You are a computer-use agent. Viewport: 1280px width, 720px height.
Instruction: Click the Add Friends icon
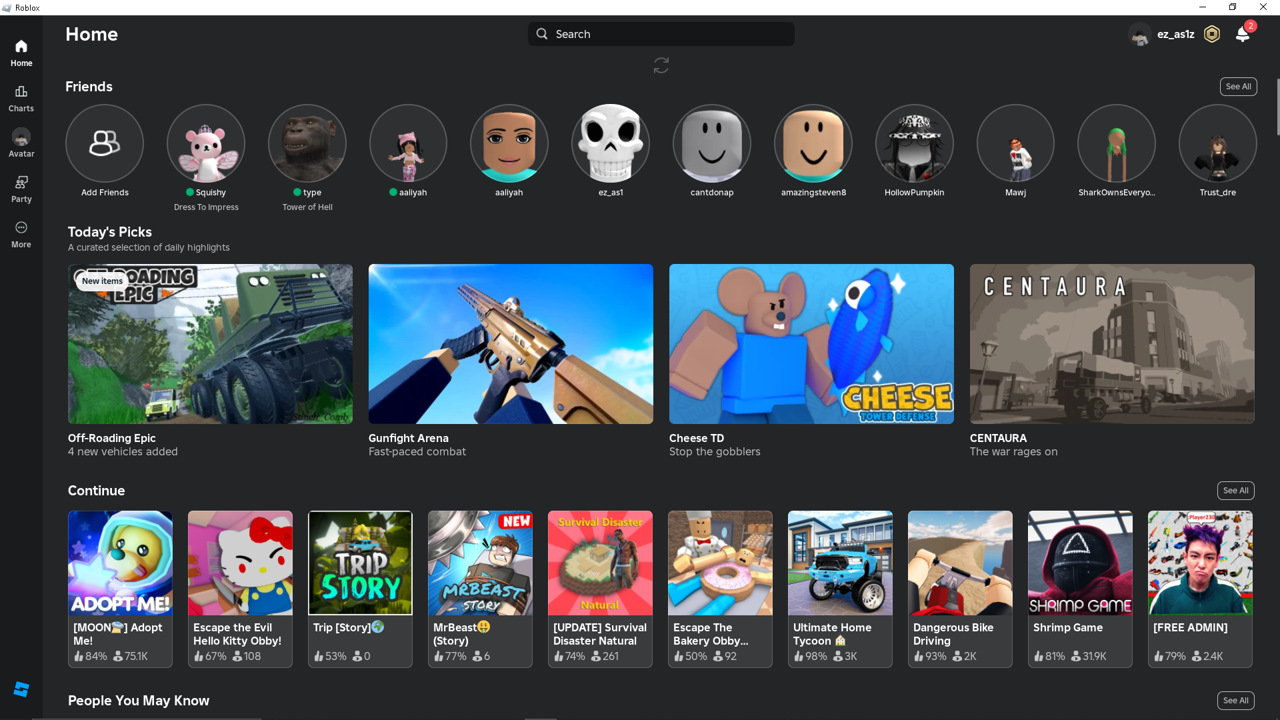point(105,143)
